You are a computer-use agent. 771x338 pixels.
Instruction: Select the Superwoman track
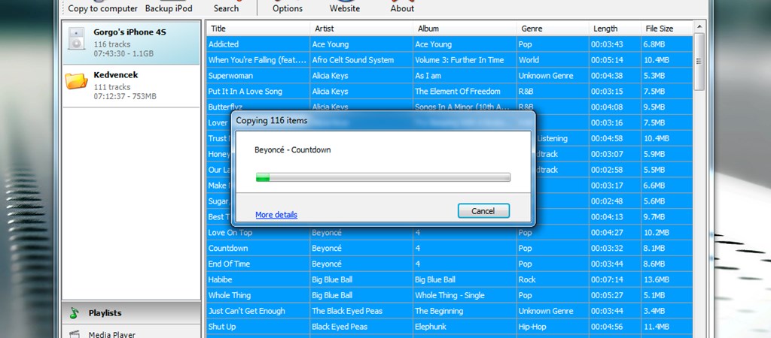pos(449,76)
